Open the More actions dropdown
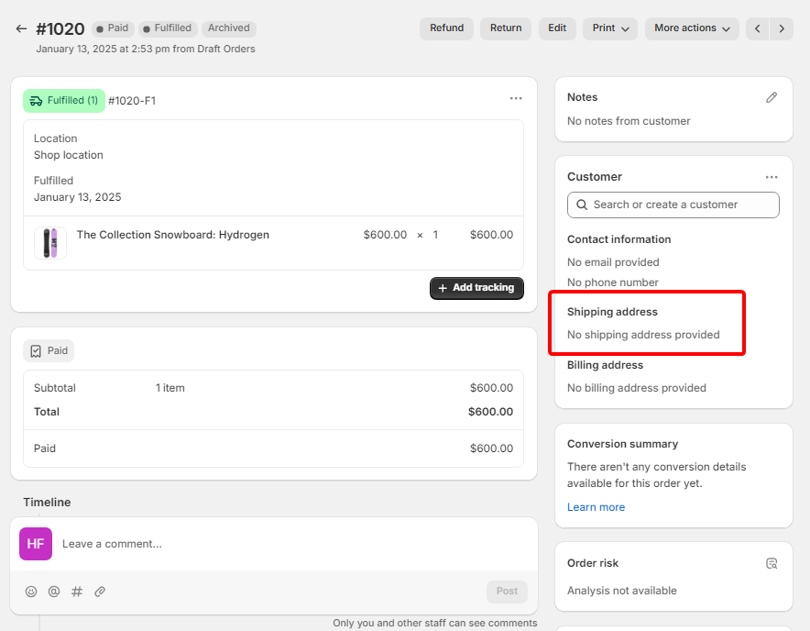 click(x=691, y=28)
